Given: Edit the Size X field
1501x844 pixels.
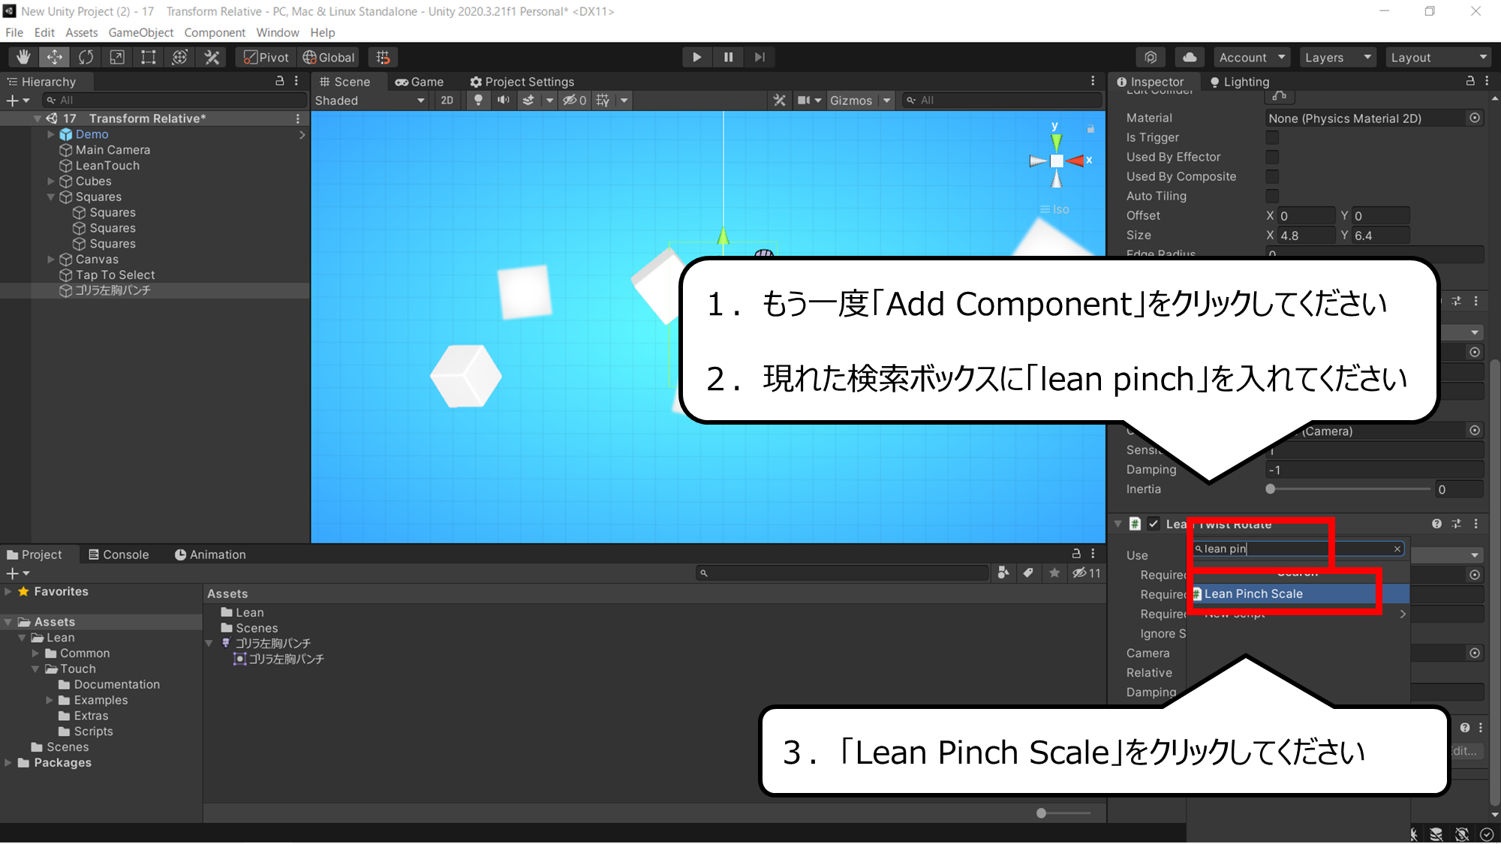Looking at the screenshot, I should click(1307, 236).
